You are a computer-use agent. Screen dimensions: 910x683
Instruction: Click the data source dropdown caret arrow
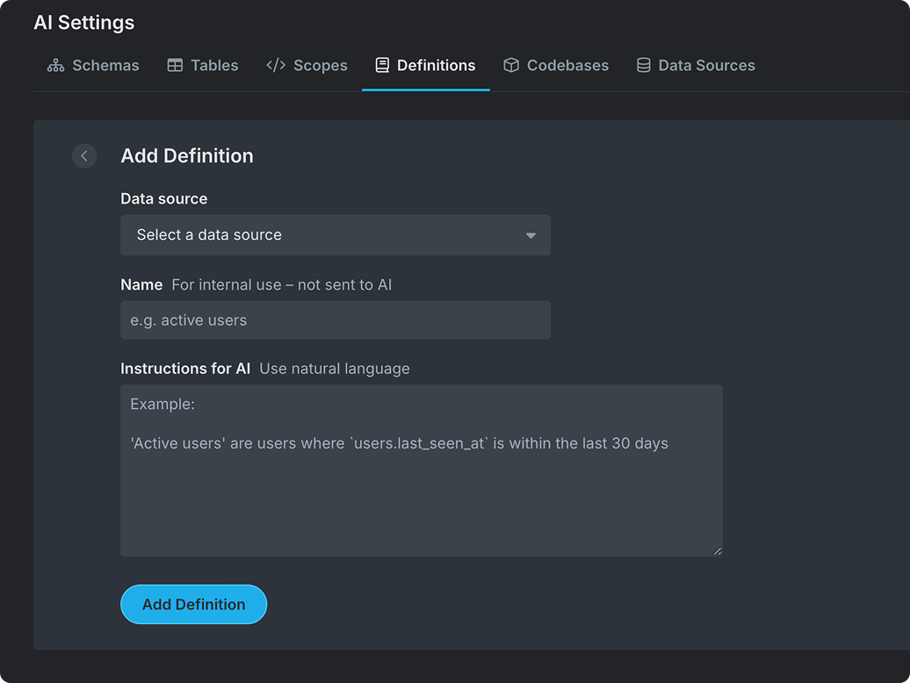pos(531,235)
